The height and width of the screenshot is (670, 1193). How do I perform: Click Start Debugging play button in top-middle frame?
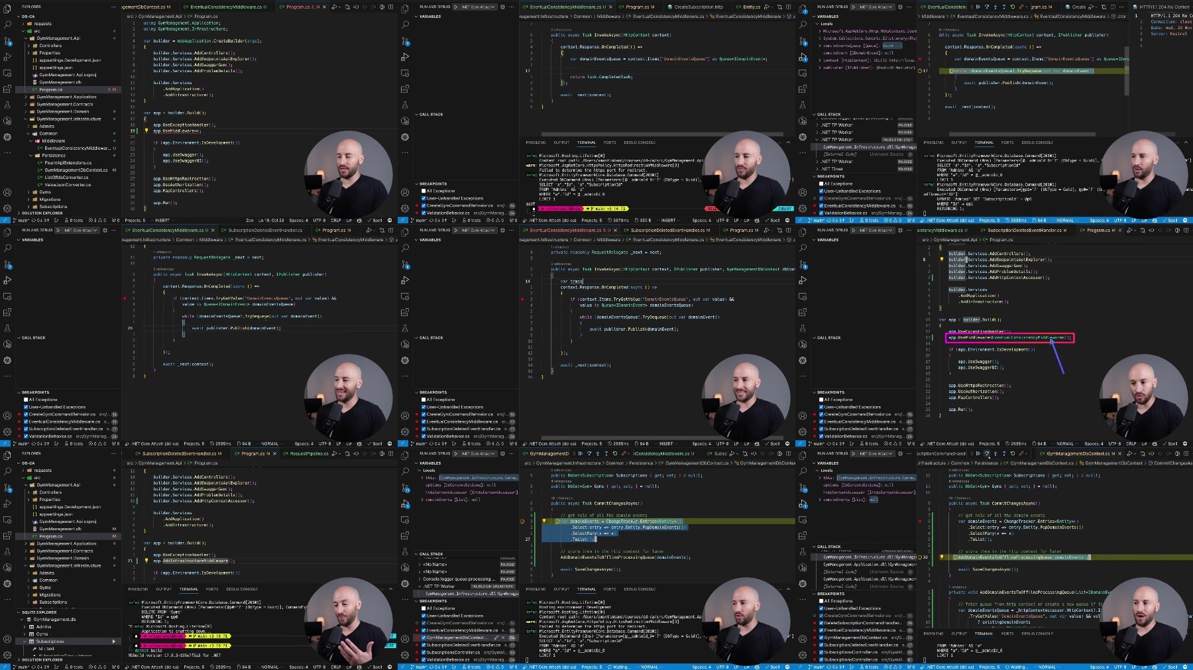point(456,7)
